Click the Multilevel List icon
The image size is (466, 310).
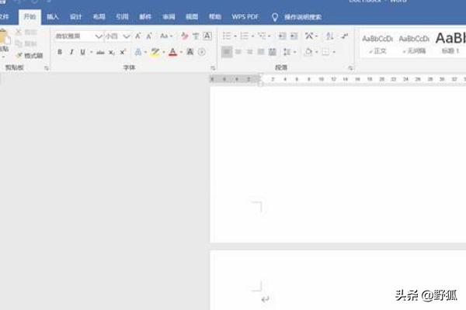(263, 36)
